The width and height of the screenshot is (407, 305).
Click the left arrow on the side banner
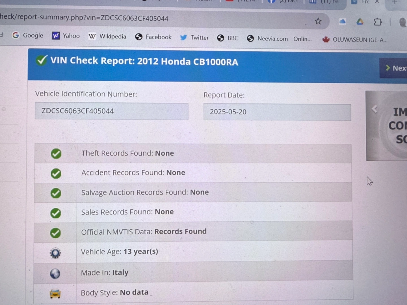pos(374,109)
